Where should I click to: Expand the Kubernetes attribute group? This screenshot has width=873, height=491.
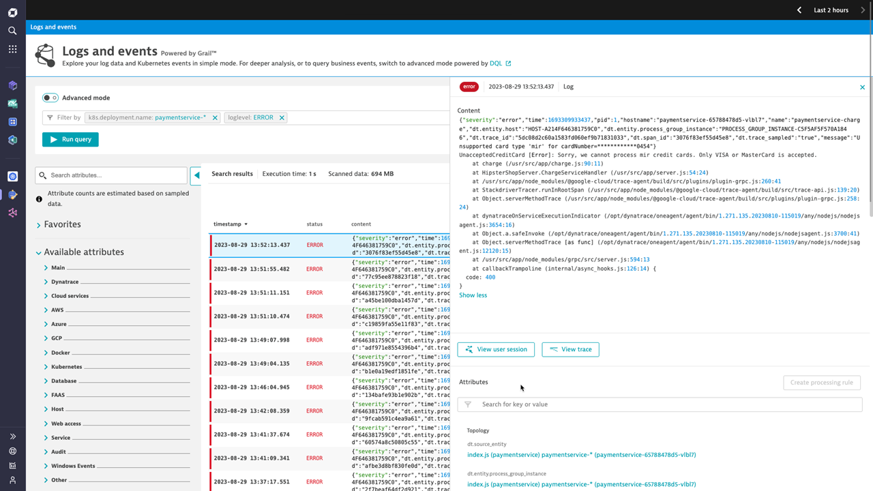click(x=46, y=367)
